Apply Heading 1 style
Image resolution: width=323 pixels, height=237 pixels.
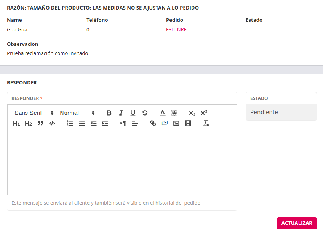coord(16,123)
